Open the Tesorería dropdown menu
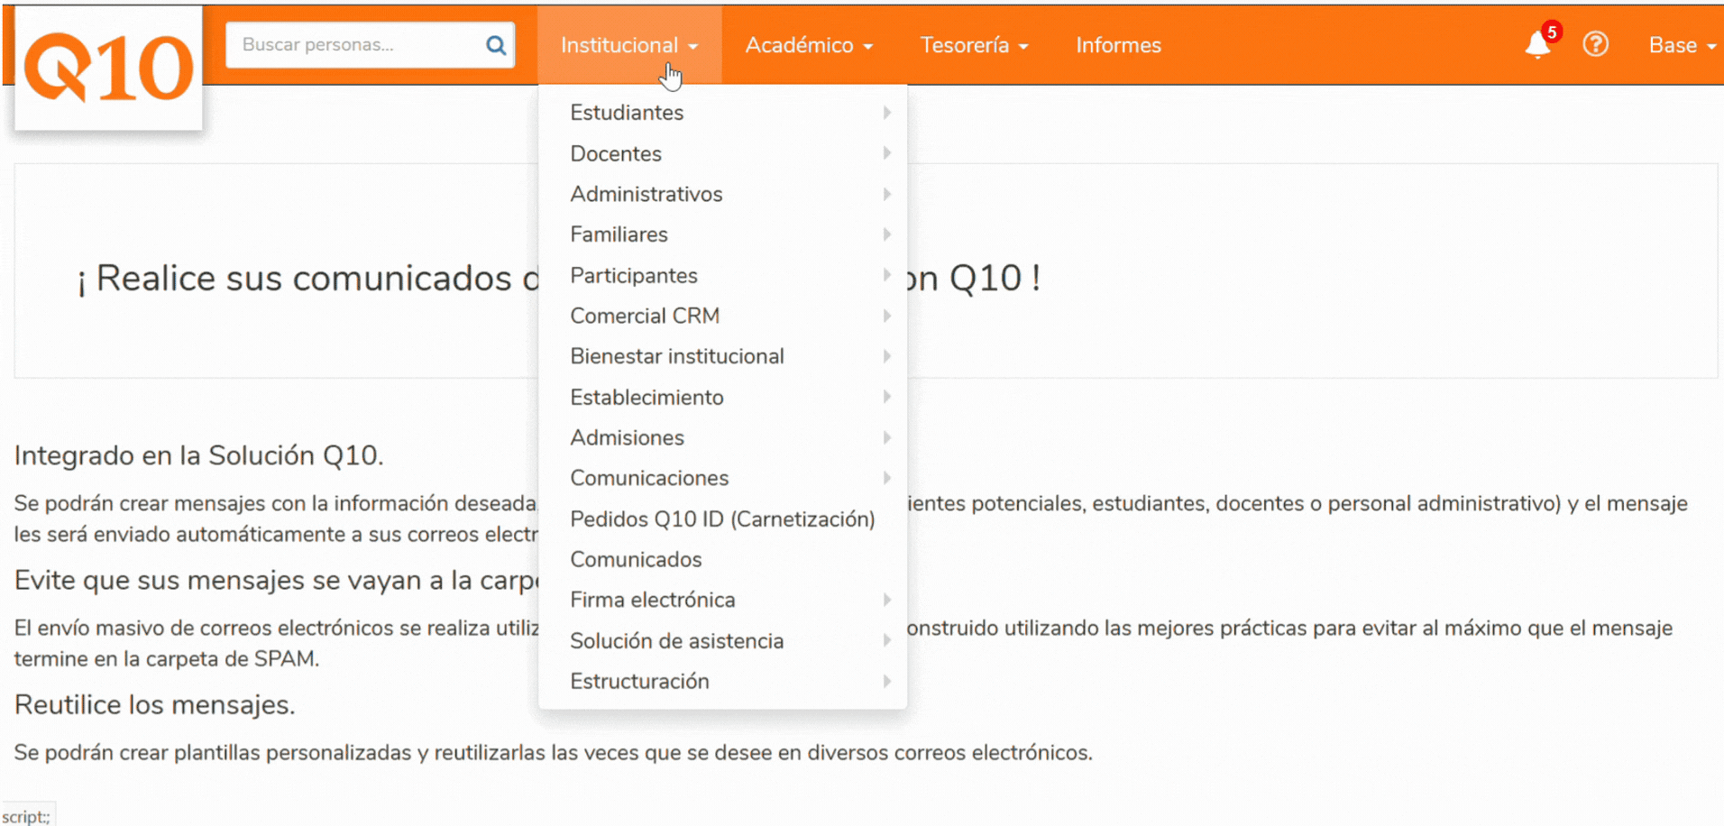This screenshot has width=1724, height=826. coord(974,45)
